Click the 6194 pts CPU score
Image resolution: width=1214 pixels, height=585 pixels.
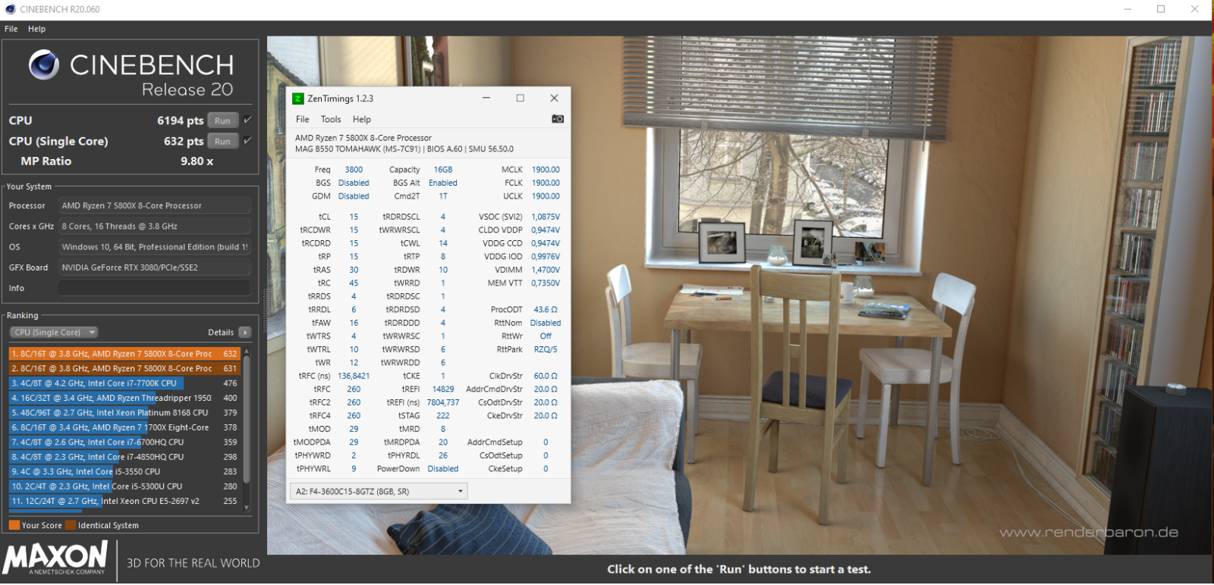(180, 120)
